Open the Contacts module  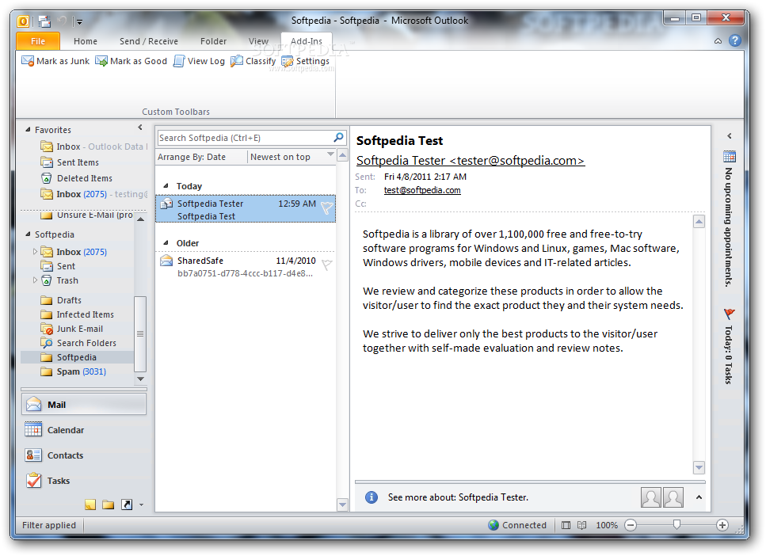pyautogui.click(x=84, y=455)
